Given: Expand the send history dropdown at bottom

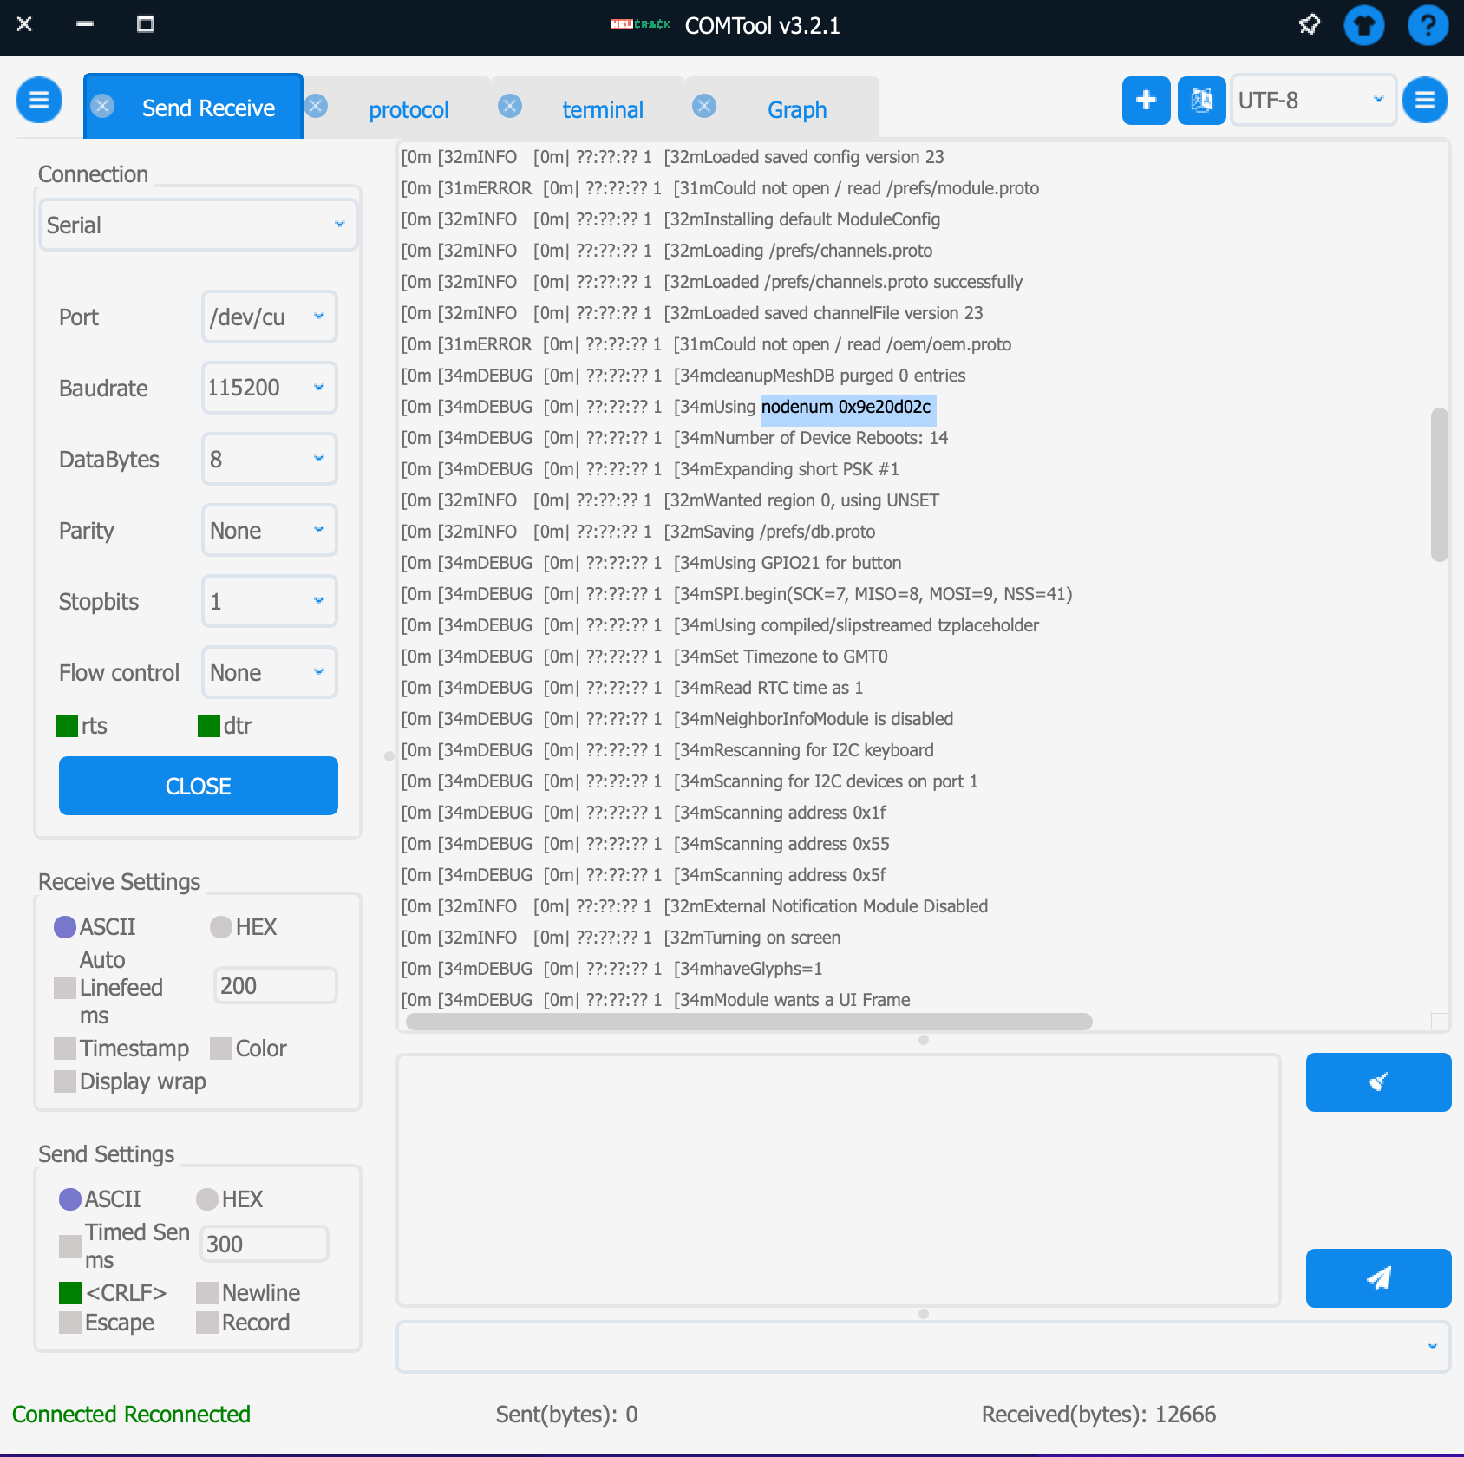Looking at the screenshot, I should (923, 1347).
